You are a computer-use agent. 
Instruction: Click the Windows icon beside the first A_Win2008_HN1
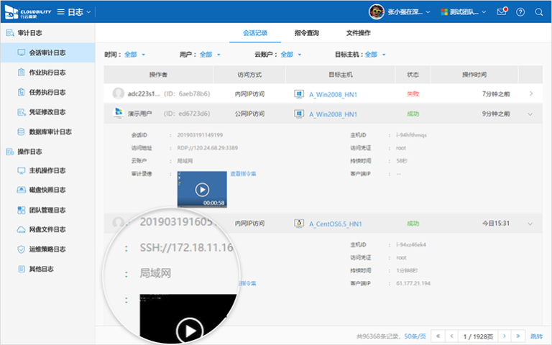pyautogui.click(x=299, y=94)
